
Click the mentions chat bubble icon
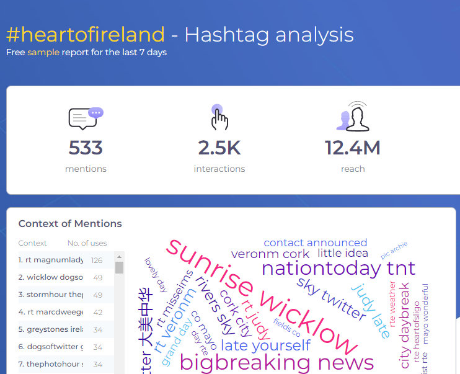(x=86, y=118)
